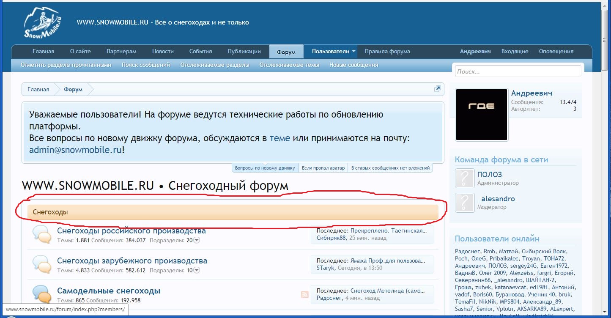Open Сибиряк88 user profile
The height and width of the screenshot is (318, 611).
(331, 238)
